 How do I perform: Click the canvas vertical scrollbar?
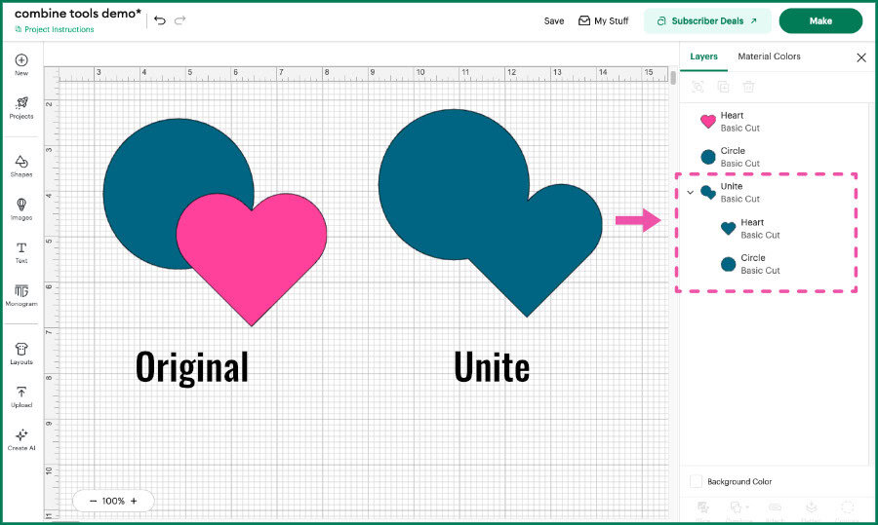(x=673, y=78)
